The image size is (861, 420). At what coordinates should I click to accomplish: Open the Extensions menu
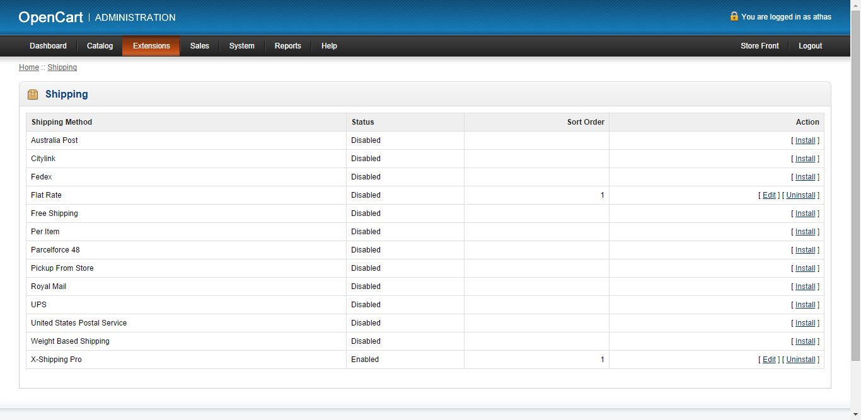pyautogui.click(x=151, y=46)
